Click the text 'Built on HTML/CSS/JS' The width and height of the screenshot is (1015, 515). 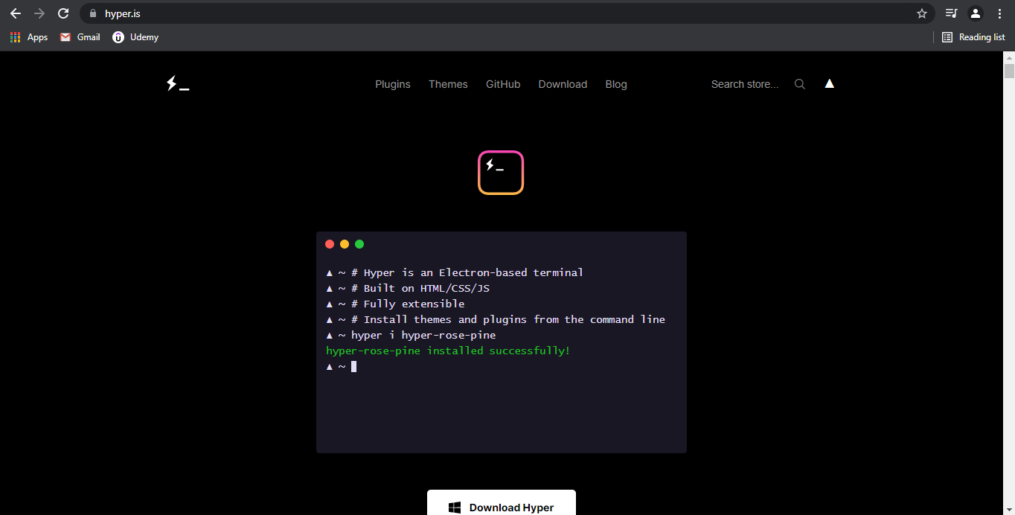pyautogui.click(x=426, y=288)
